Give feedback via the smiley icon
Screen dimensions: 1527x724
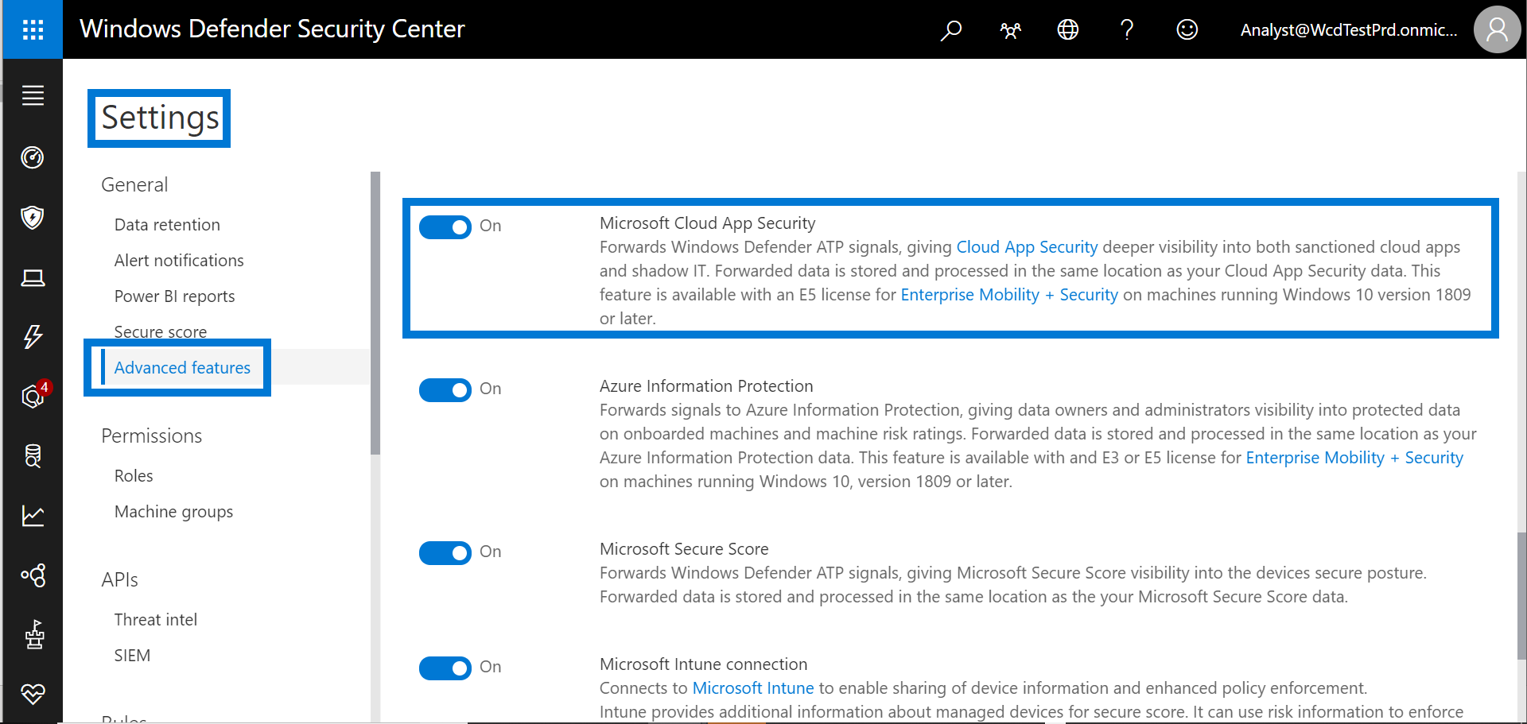(1186, 29)
